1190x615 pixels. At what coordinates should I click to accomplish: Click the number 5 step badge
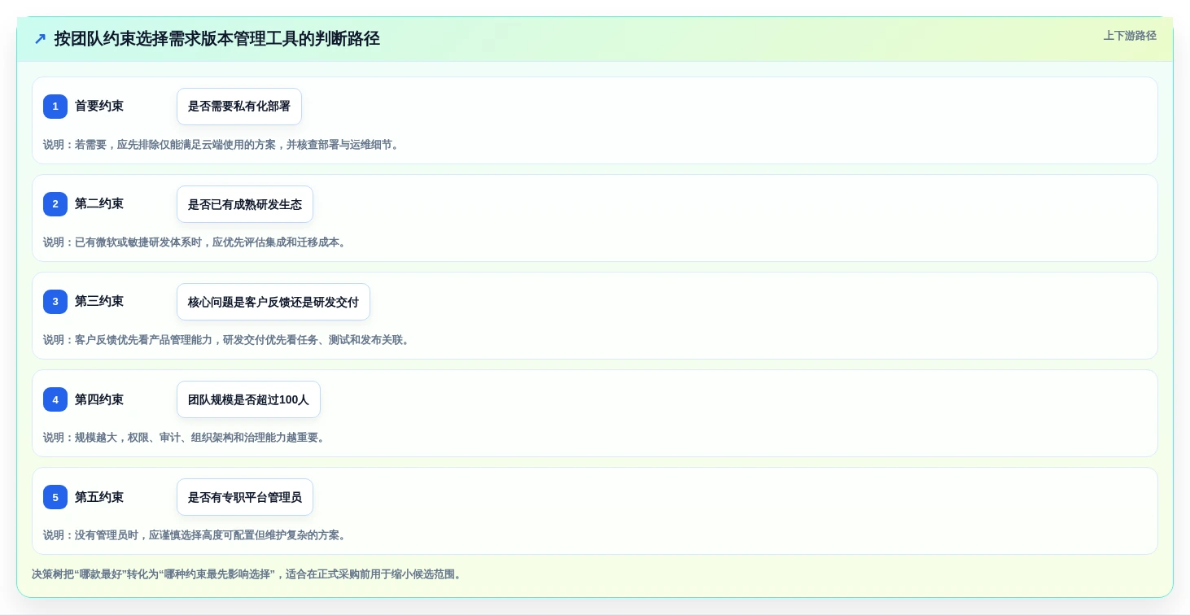tap(55, 497)
